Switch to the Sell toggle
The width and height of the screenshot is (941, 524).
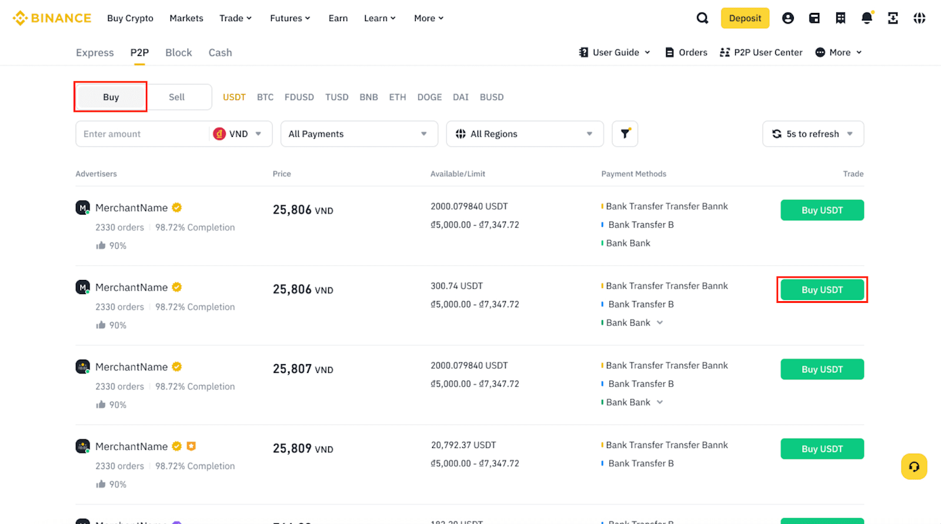(x=176, y=97)
